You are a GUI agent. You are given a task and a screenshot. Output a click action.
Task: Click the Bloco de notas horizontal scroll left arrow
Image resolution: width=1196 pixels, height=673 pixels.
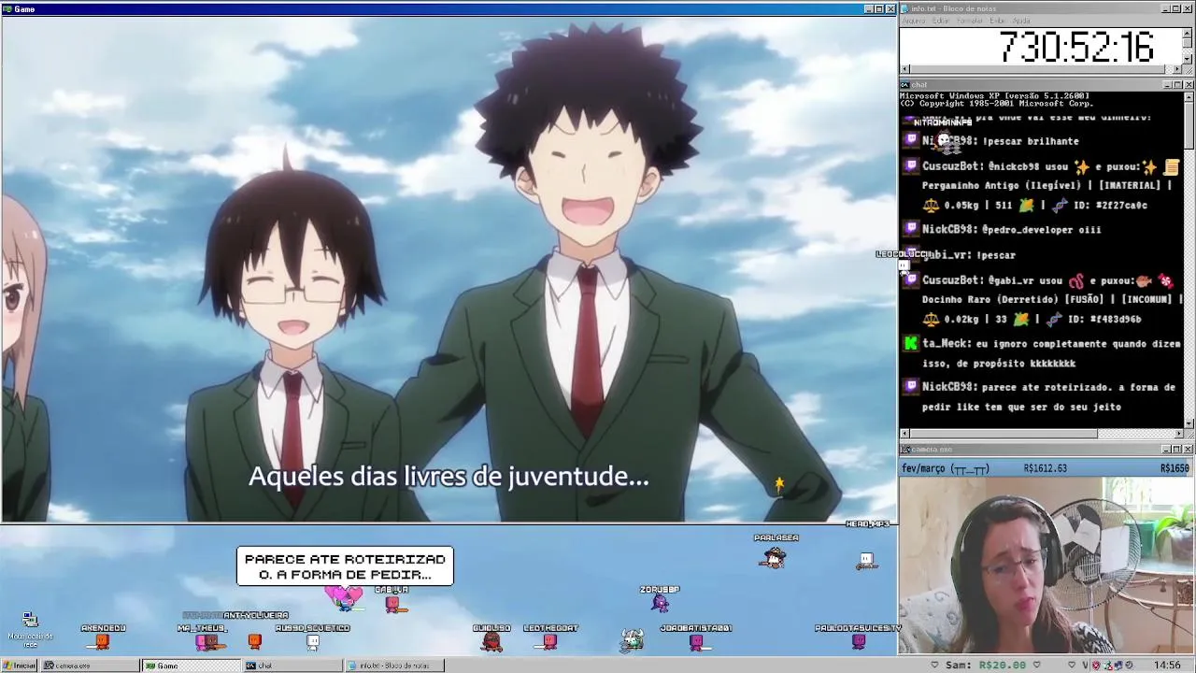(x=904, y=69)
